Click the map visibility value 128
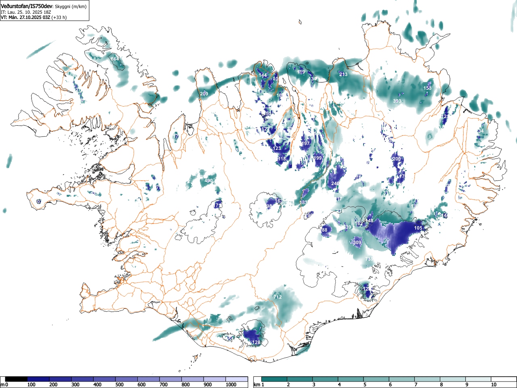This screenshot has width=517, height=388. [x=256, y=343]
